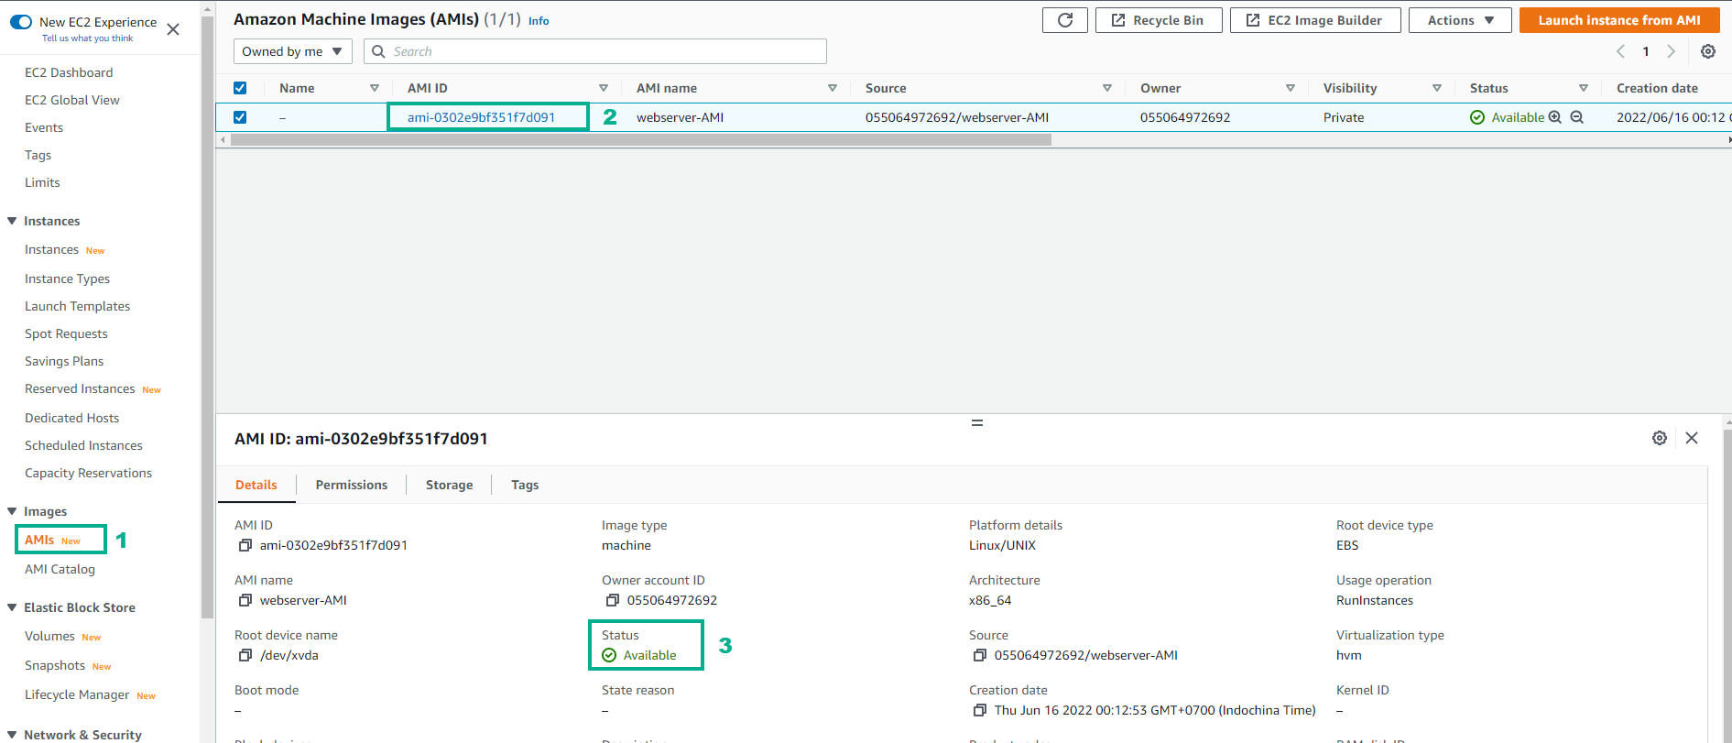Open details panel settings gear
This screenshot has height=743, width=1732.
1660,438
